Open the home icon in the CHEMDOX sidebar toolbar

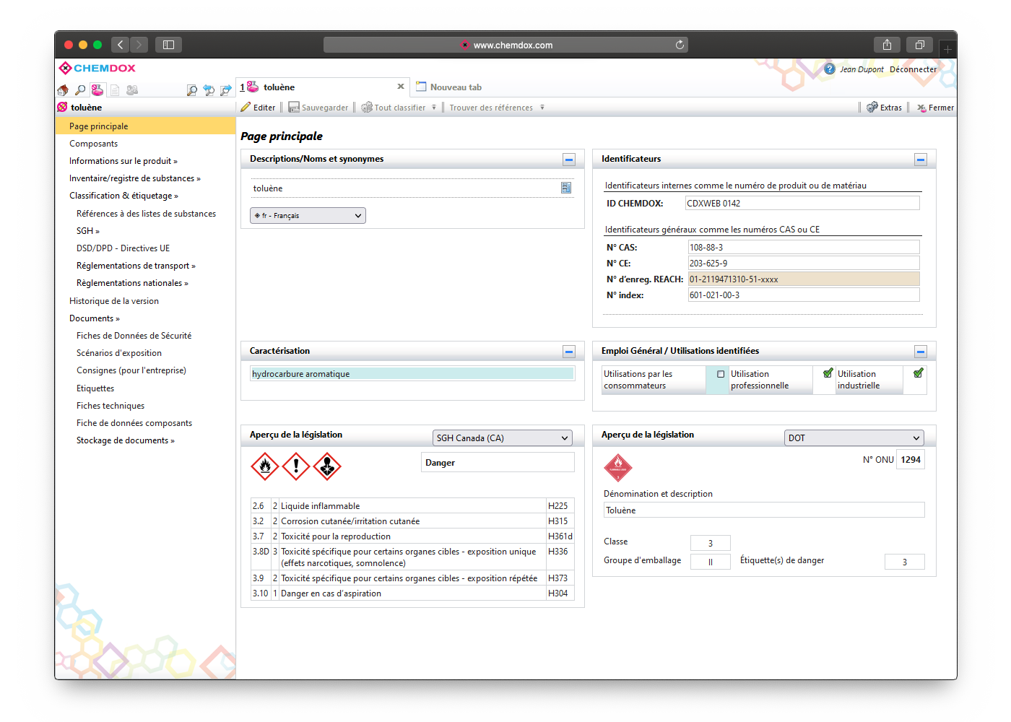(x=63, y=90)
